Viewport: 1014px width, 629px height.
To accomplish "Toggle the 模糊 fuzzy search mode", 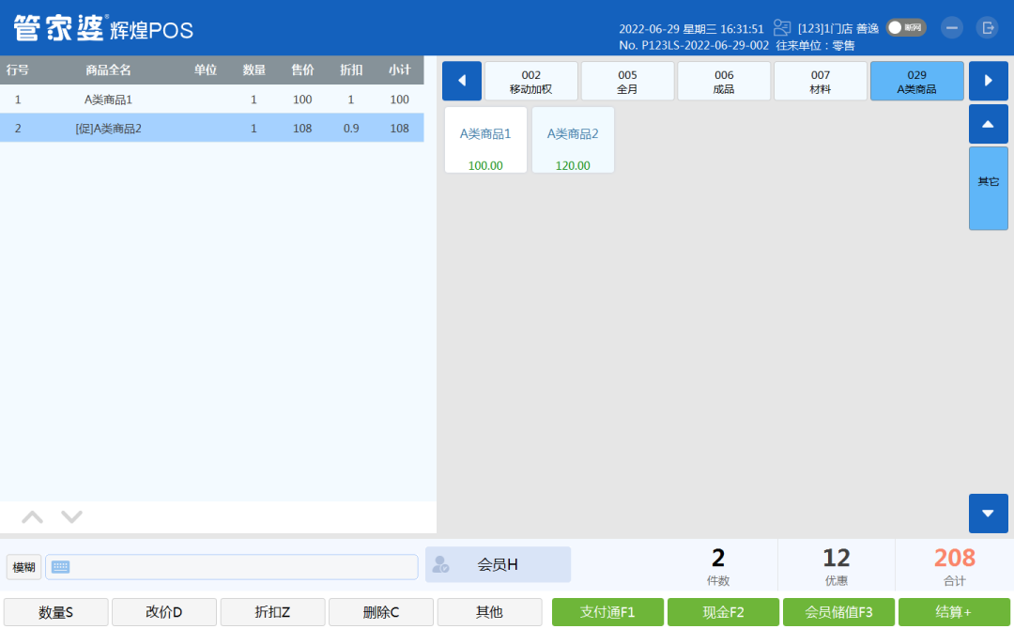I will [23, 567].
